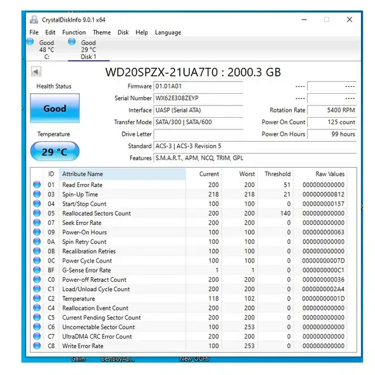The width and height of the screenshot is (375, 375).
Task: Click the status orb for Spin-Up Time
Action: click(x=37, y=194)
